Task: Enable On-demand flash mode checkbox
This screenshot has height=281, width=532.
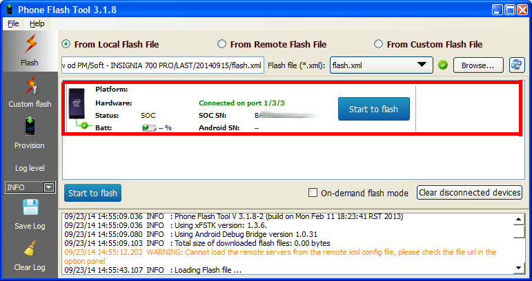Action: click(313, 193)
